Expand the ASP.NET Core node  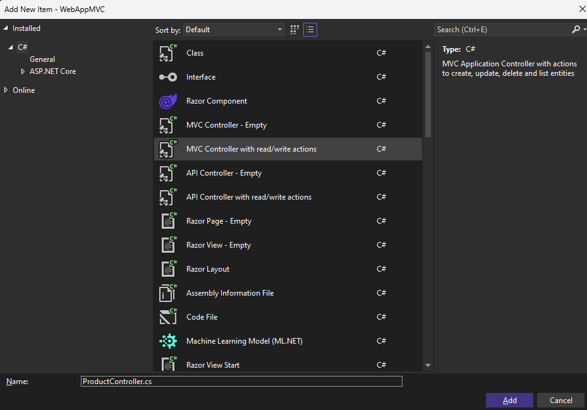[x=23, y=71]
